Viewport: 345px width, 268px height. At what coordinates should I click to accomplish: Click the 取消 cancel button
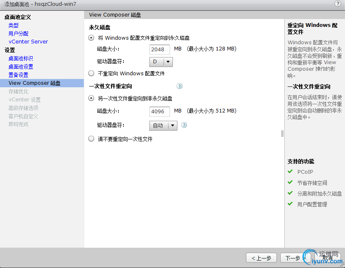point(328,258)
